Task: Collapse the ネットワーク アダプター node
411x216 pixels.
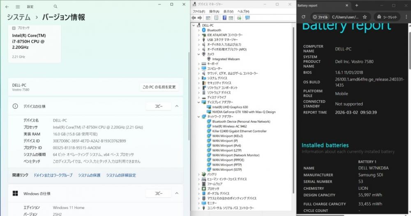Action: coord(199,117)
